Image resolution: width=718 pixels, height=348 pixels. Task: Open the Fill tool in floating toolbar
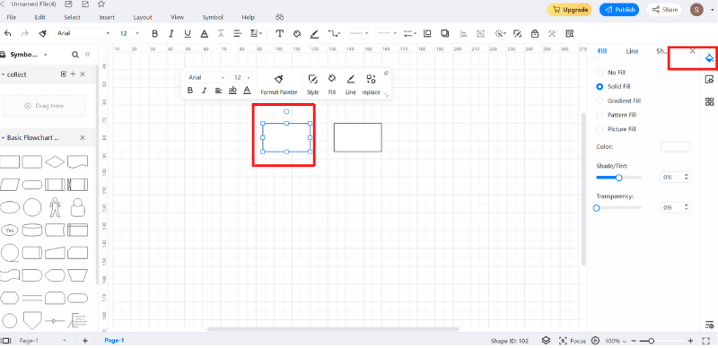pyautogui.click(x=332, y=84)
